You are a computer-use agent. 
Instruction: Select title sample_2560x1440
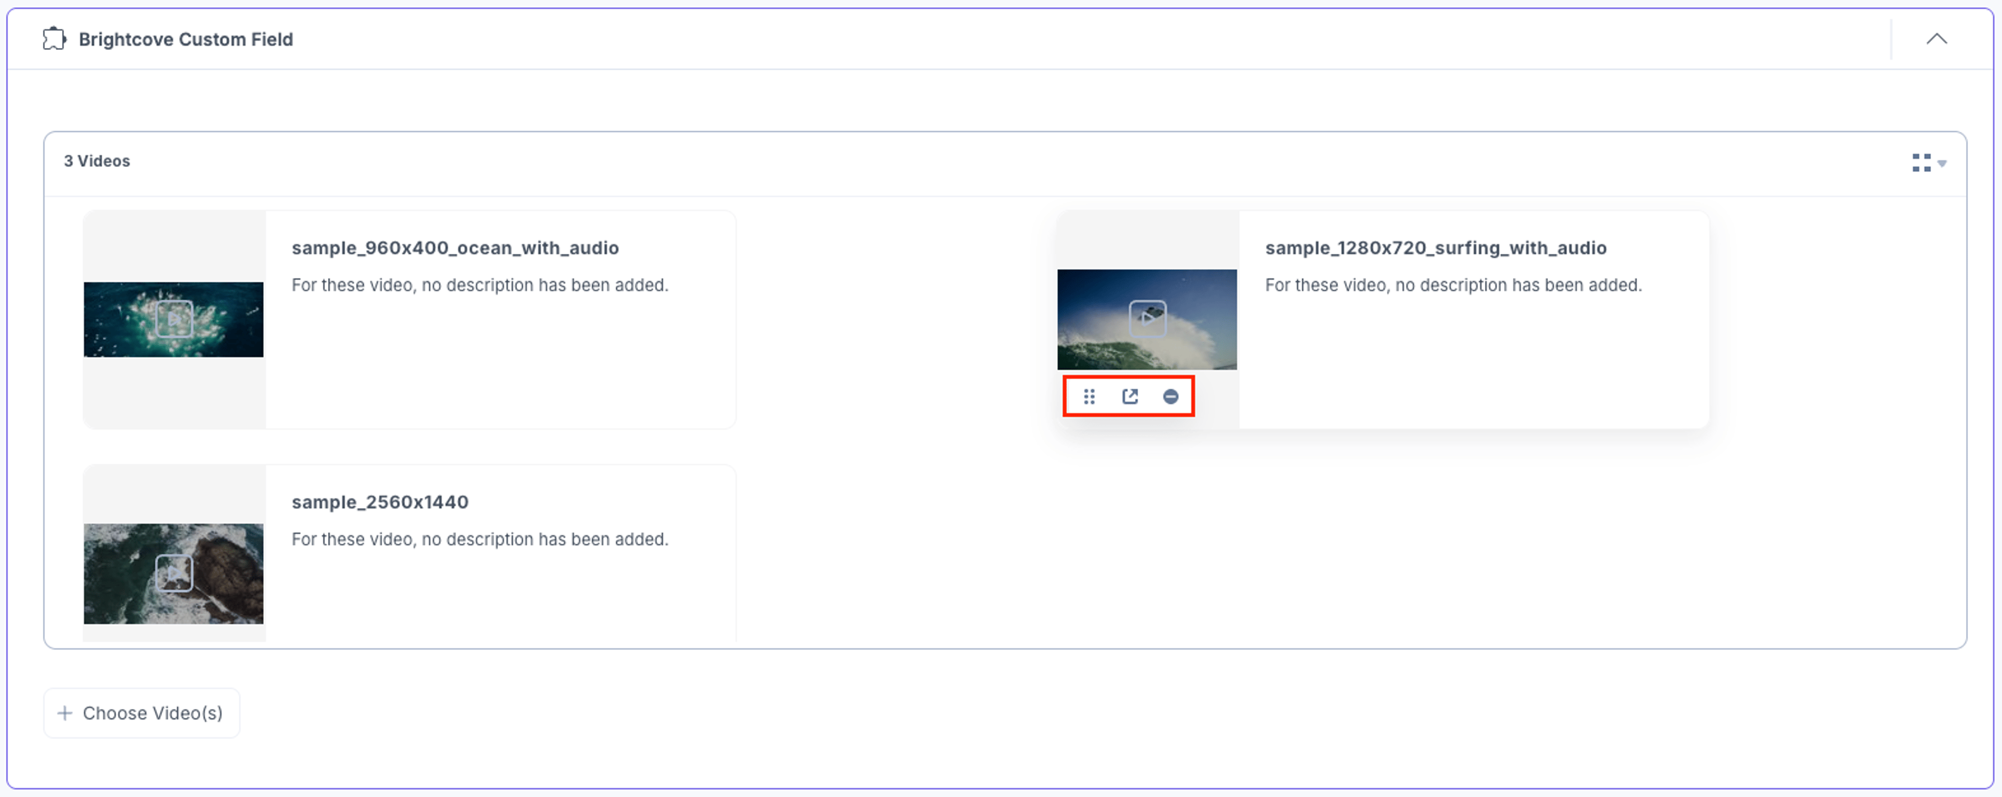(380, 502)
